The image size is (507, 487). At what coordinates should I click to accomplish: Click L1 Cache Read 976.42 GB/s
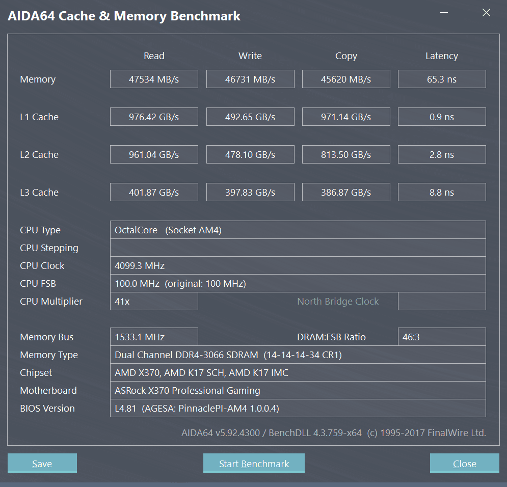(154, 117)
